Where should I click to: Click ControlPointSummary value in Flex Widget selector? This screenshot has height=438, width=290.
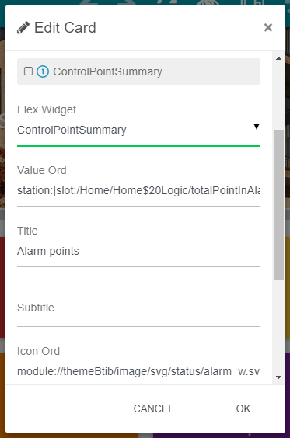click(72, 130)
